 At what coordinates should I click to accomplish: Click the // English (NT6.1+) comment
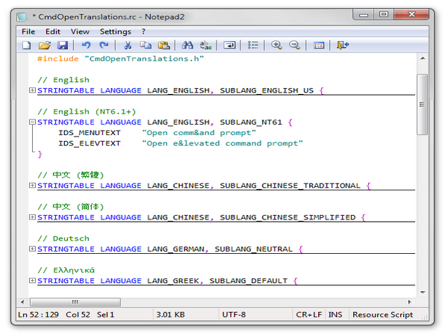pos(87,111)
